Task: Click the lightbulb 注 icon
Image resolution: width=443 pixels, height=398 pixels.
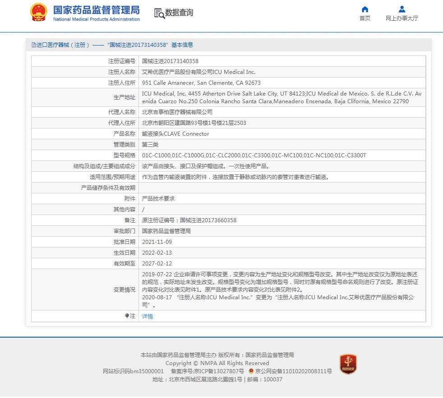Action: coord(127,316)
